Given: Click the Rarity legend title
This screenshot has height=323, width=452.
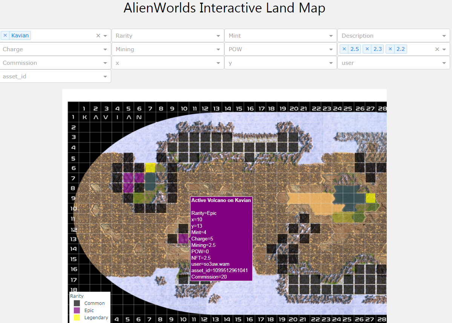Looking at the screenshot, I should pyautogui.click(x=77, y=296).
